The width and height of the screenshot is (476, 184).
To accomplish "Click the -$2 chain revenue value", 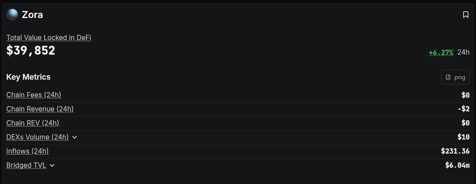I will (x=463, y=109).
